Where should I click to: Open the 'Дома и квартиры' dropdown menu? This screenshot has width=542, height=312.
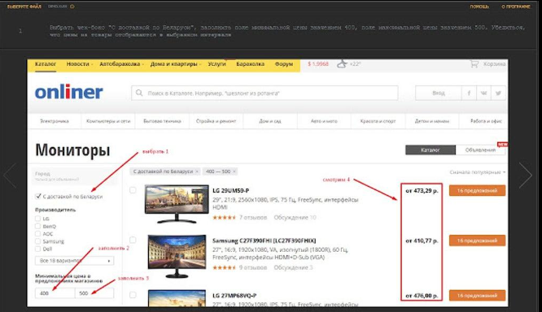click(176, 64)
